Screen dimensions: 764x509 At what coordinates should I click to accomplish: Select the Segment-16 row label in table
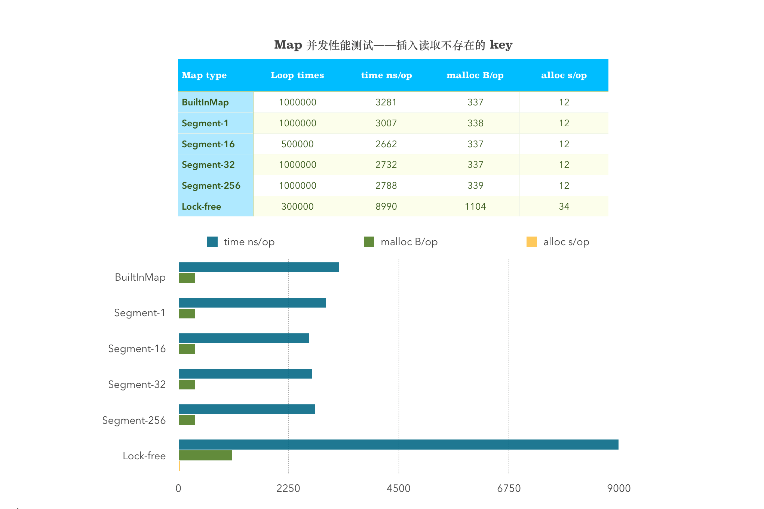(208, 144)
